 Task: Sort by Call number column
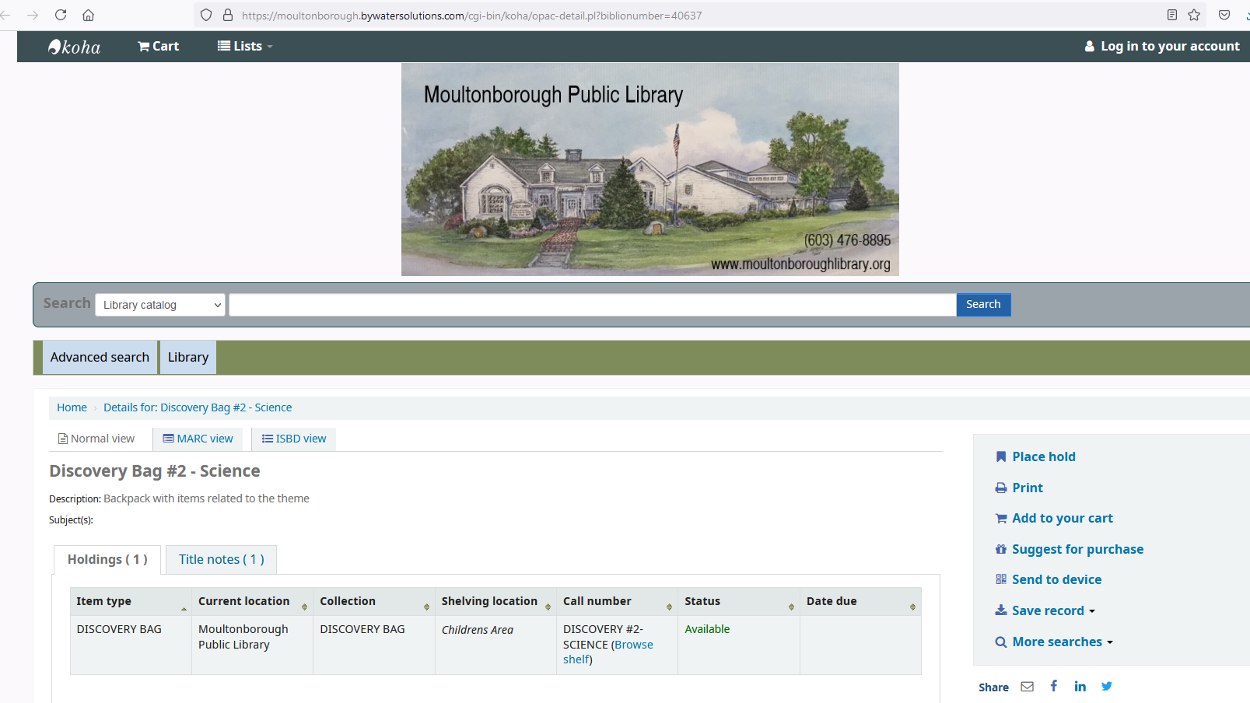(x=617, y=601)
